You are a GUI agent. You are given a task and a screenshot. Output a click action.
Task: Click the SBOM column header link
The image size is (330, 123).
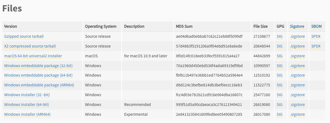pos(316,26)
